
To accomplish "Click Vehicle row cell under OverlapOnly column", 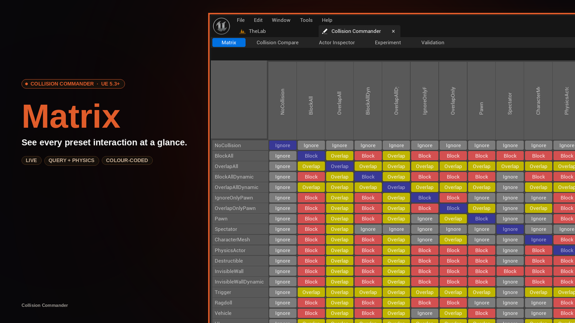I will pos(453,313).
